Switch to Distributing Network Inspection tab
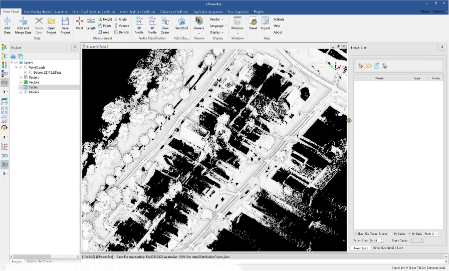The height and width of the screenshot is (271, 449). (x=46, y=11)
